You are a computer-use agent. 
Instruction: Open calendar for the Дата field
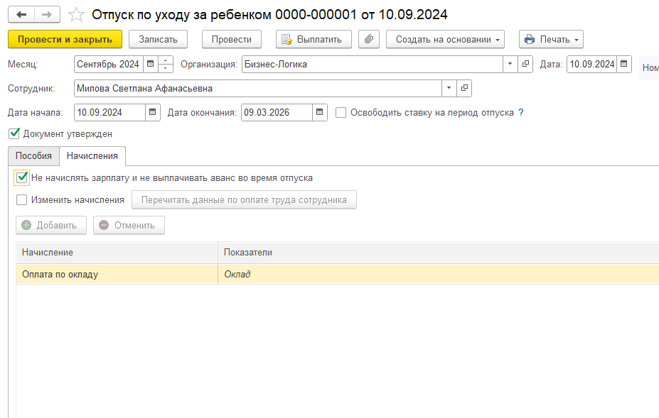click(x=624, y=64)
